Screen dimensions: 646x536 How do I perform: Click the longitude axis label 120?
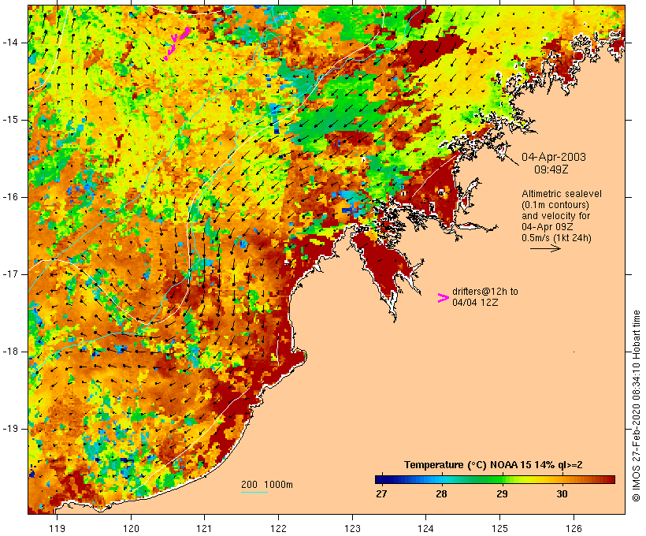click(131, 529)
